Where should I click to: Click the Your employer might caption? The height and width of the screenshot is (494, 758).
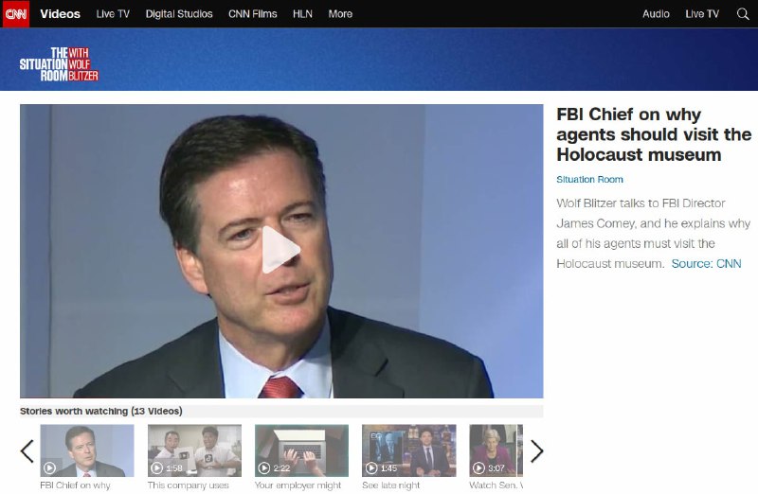298,485
